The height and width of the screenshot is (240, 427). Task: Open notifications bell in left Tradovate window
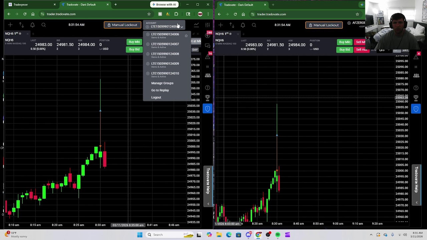32,25
